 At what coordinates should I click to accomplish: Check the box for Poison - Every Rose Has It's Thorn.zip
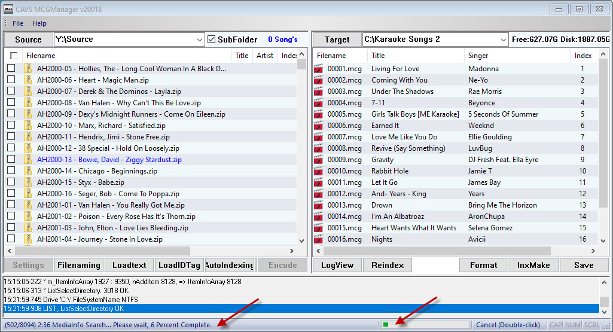[11, 215]
